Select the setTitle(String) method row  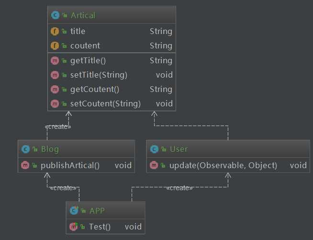point(112,75)
